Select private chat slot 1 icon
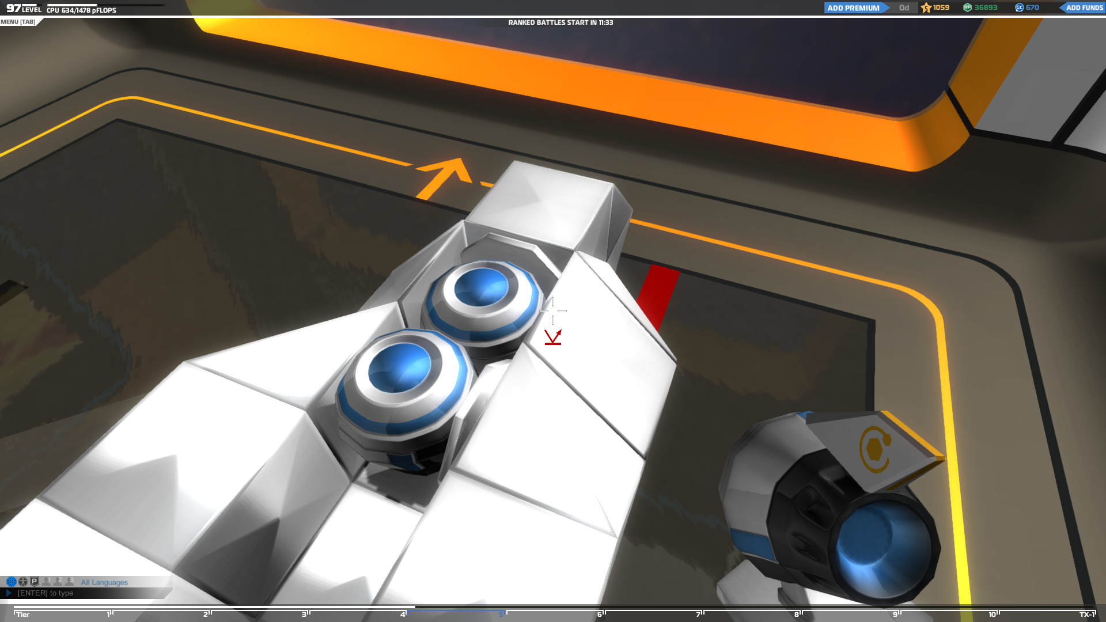1106x622 pixels. tap(46, 582)
